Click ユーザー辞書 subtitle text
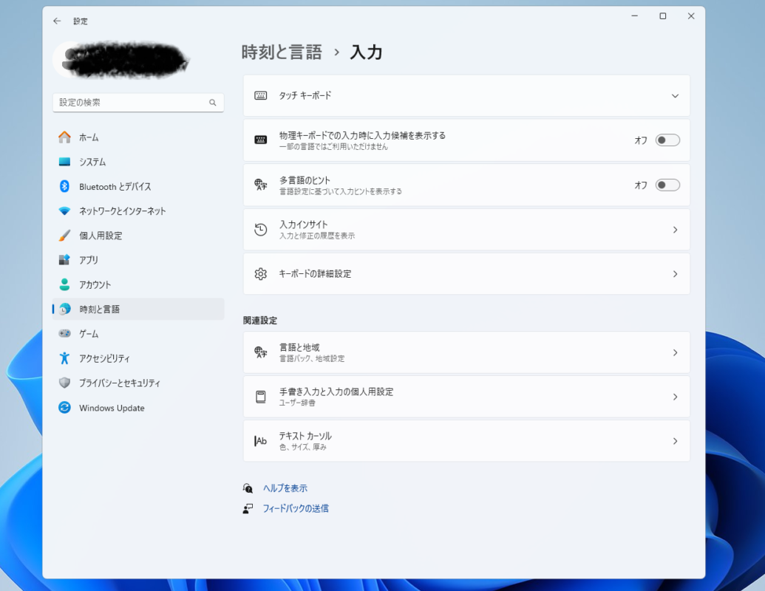The width and height of the screenshot is (765, 591). 297,403
